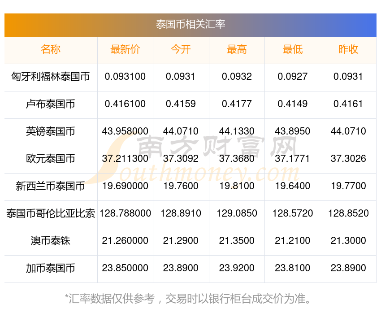The height and width of the screenshot is (313, 381).
Task: Click the 今开 value 128.8910
Action: coord(181,213)
